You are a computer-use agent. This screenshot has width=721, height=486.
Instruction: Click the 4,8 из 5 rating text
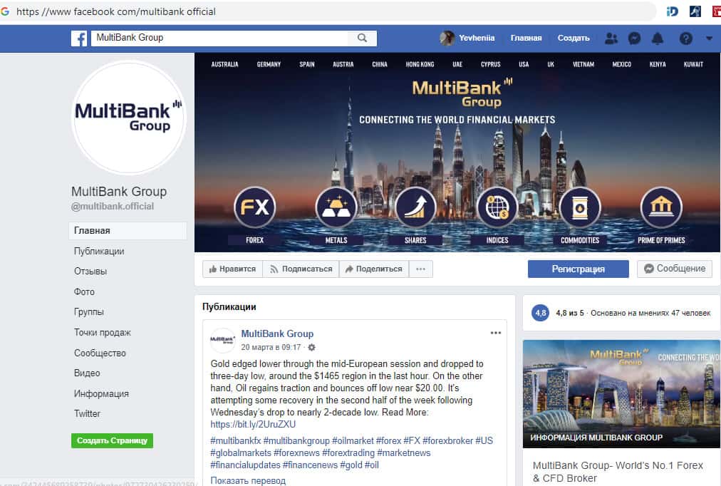coord(570,313)
